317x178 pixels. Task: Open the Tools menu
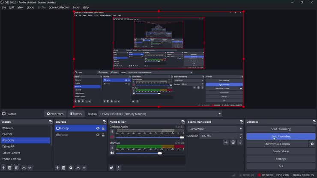[76, 7]
